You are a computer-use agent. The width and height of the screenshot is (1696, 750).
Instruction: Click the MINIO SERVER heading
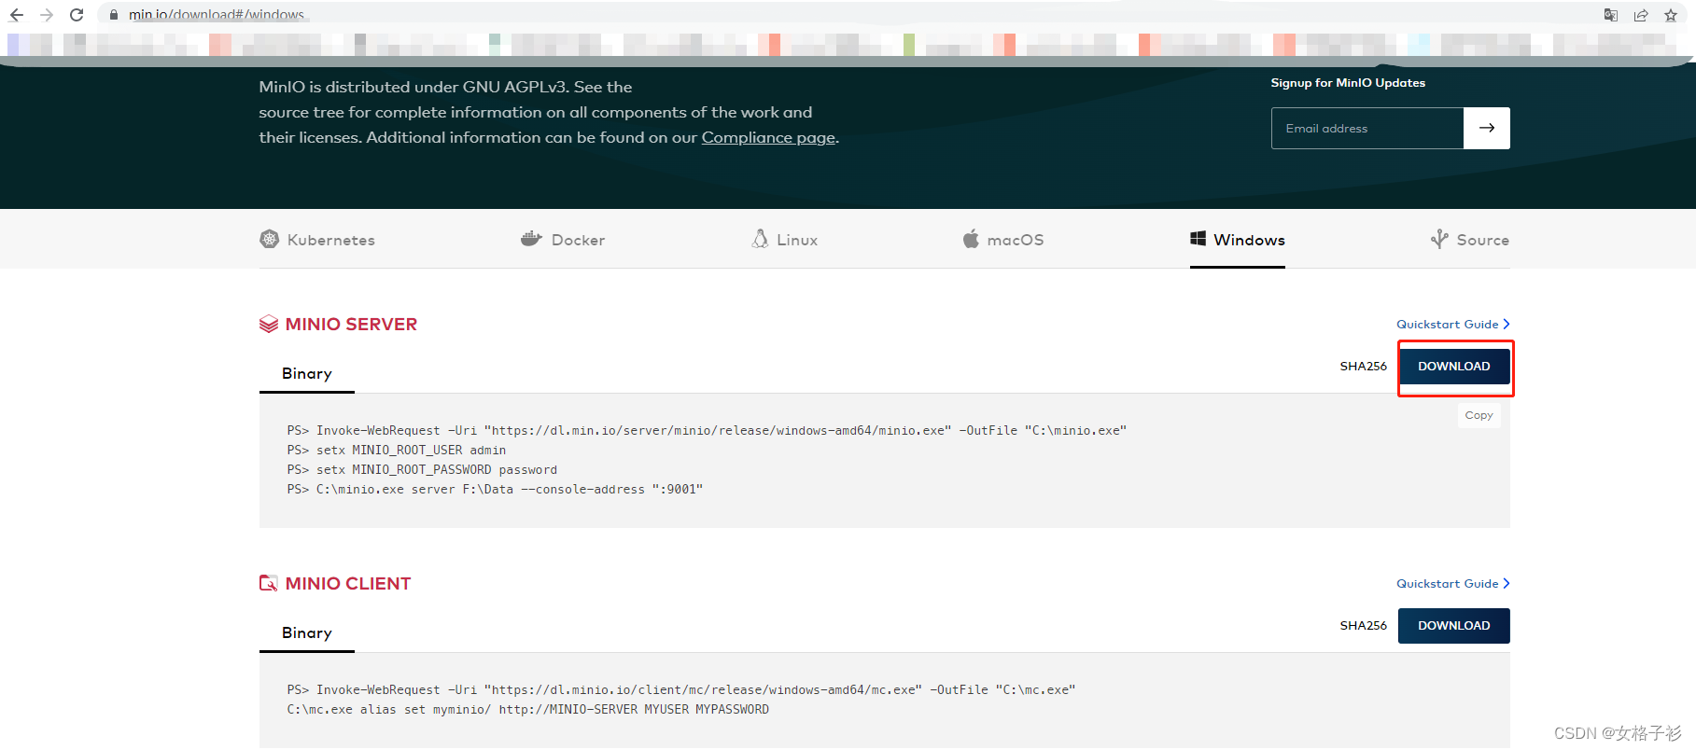tap(351, 325)
